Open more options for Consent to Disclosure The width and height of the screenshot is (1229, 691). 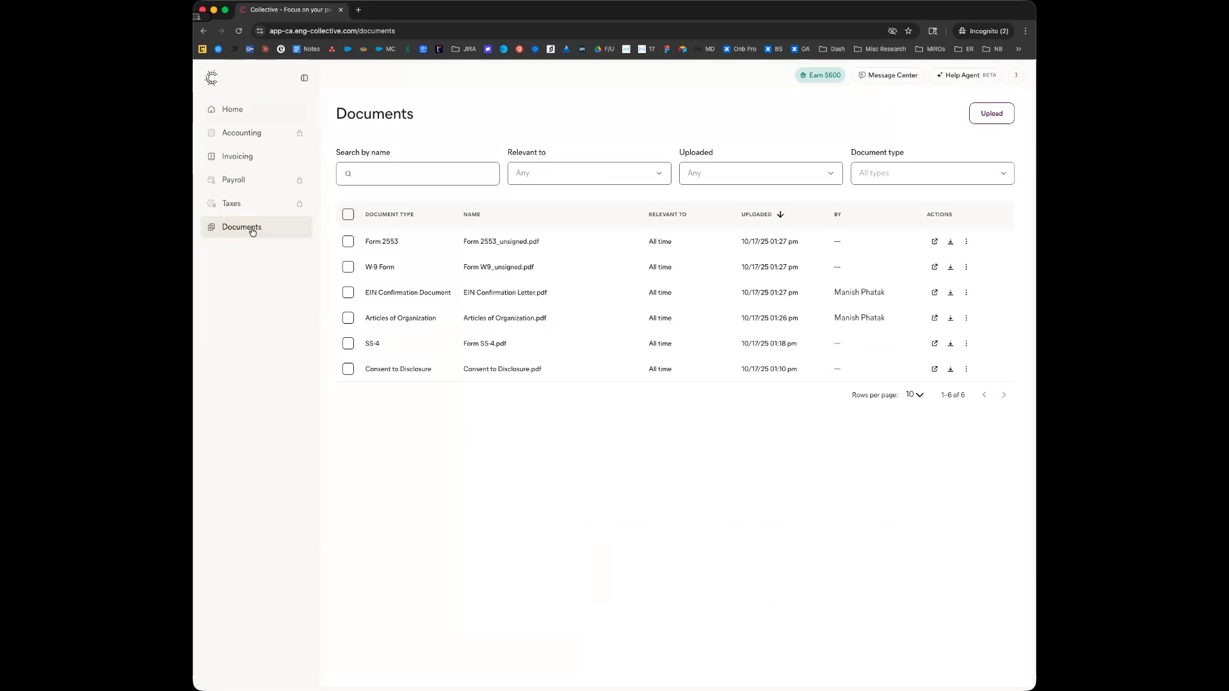966,369
